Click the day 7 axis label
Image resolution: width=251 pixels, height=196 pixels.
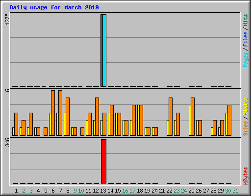pos(60,191)
